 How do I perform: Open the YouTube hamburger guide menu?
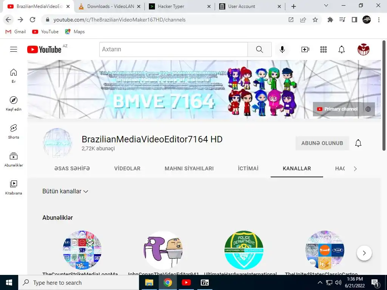pyautogui.click(x=14, y=49)
